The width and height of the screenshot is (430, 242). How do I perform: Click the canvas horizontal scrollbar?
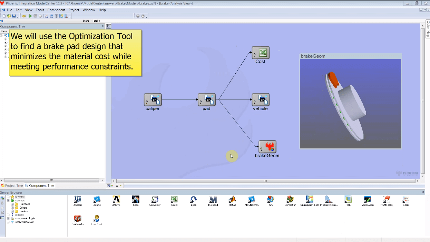[266, 181]
